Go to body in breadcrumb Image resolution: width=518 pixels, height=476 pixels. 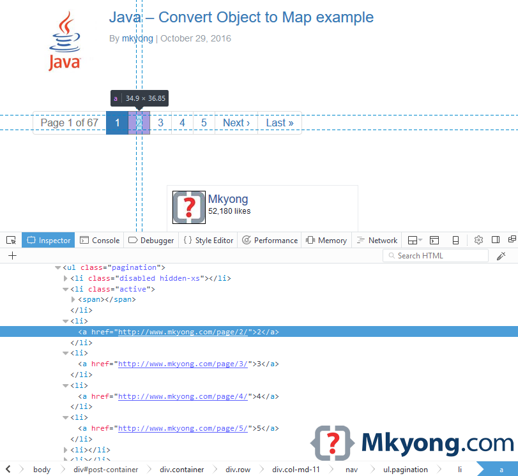tap(42, 470)
